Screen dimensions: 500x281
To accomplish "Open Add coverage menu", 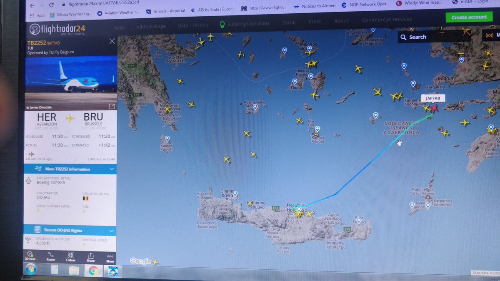I will (x=151, y=26).
